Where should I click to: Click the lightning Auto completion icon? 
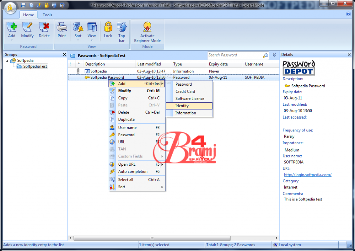(x=112, y=172)
